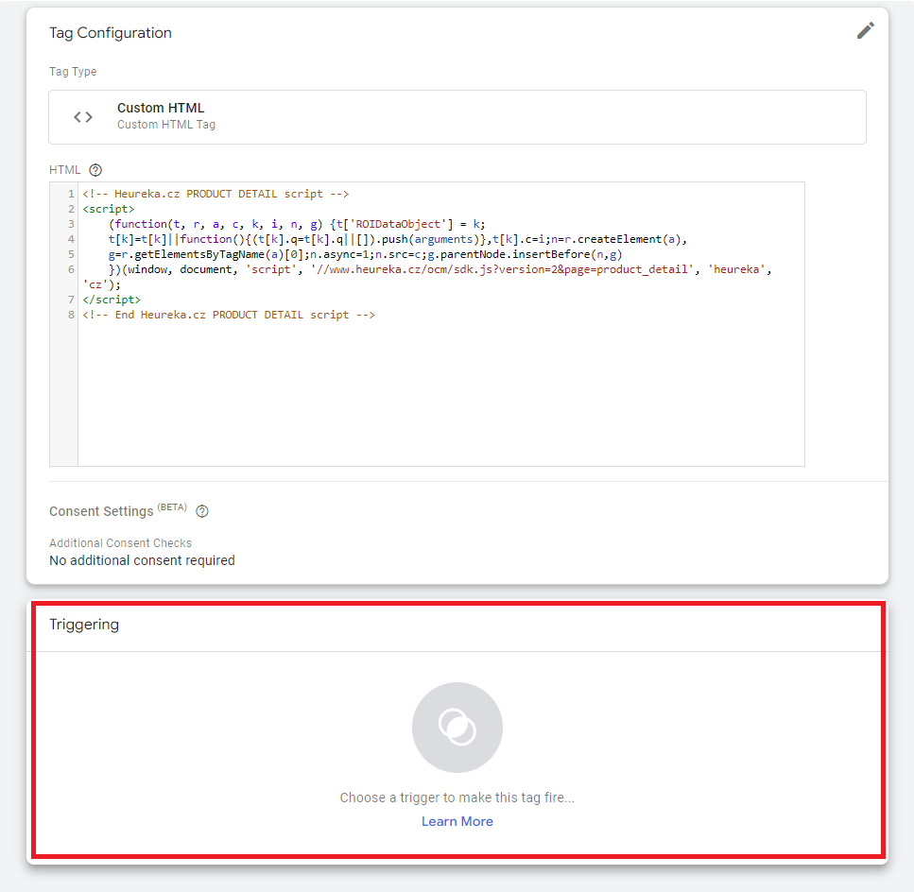
Task: Click the opening <script> tag on line 2
Action: pos(109,209)
